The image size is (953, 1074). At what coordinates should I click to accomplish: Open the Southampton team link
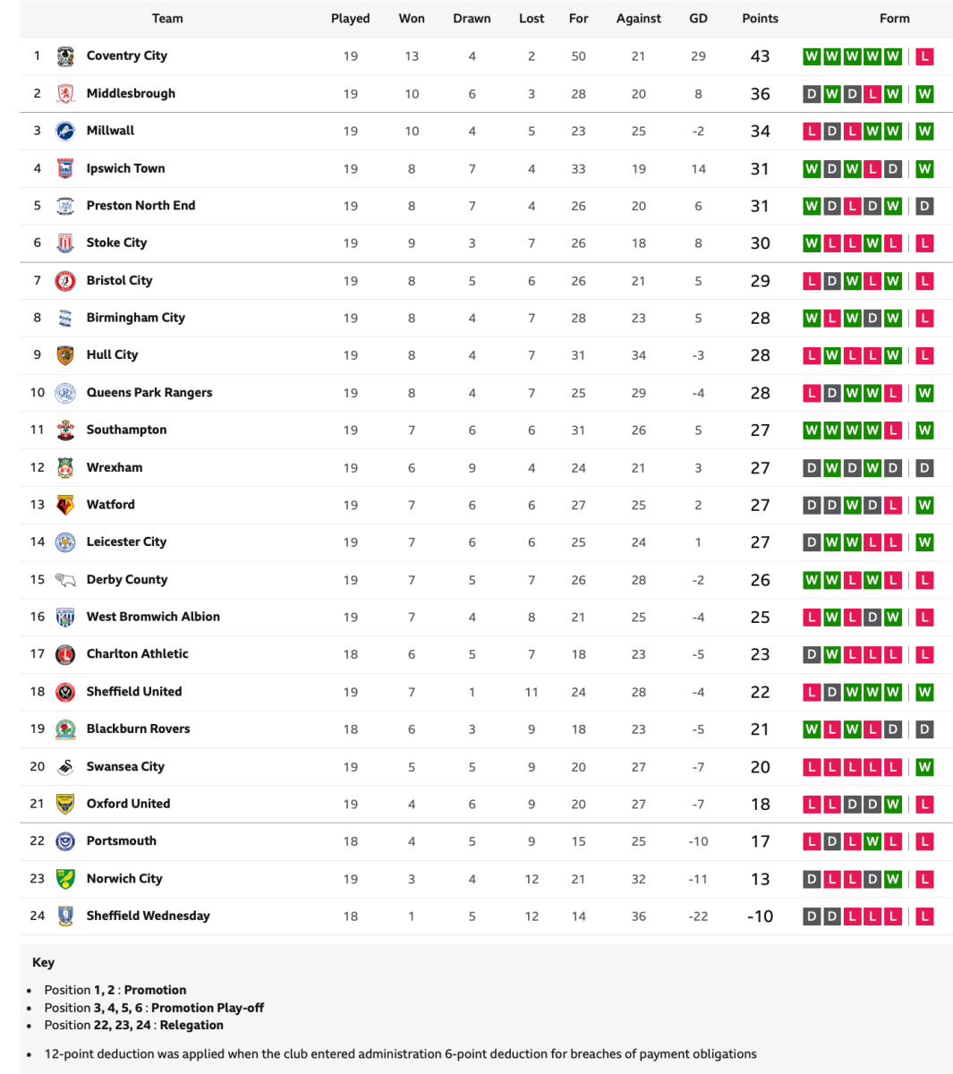pyautogui.click(x=126, y=430)
